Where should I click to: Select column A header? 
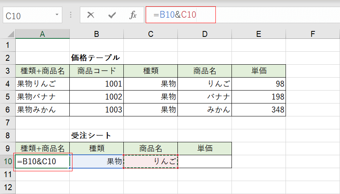coord(42,34)
